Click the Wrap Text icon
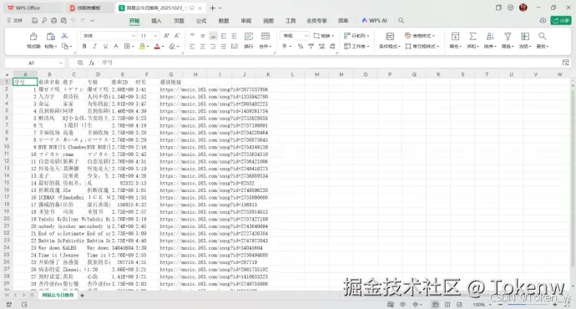Image resolution: width=576 pixels, height=309 pixels. coord(249,37)
